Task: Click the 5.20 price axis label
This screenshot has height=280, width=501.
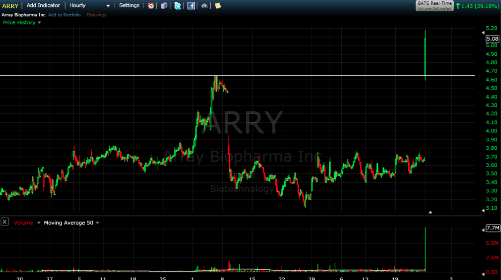Action: (x=492, y=28)
